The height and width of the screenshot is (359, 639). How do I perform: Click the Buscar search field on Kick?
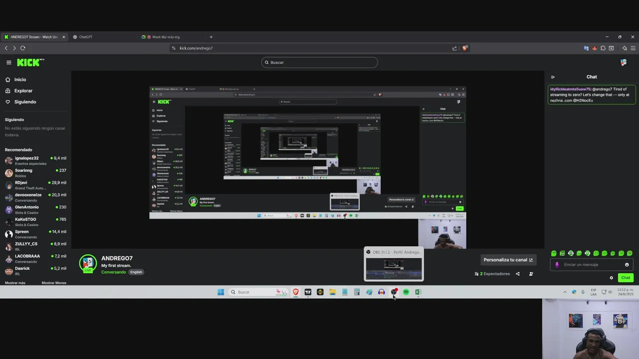319,62
